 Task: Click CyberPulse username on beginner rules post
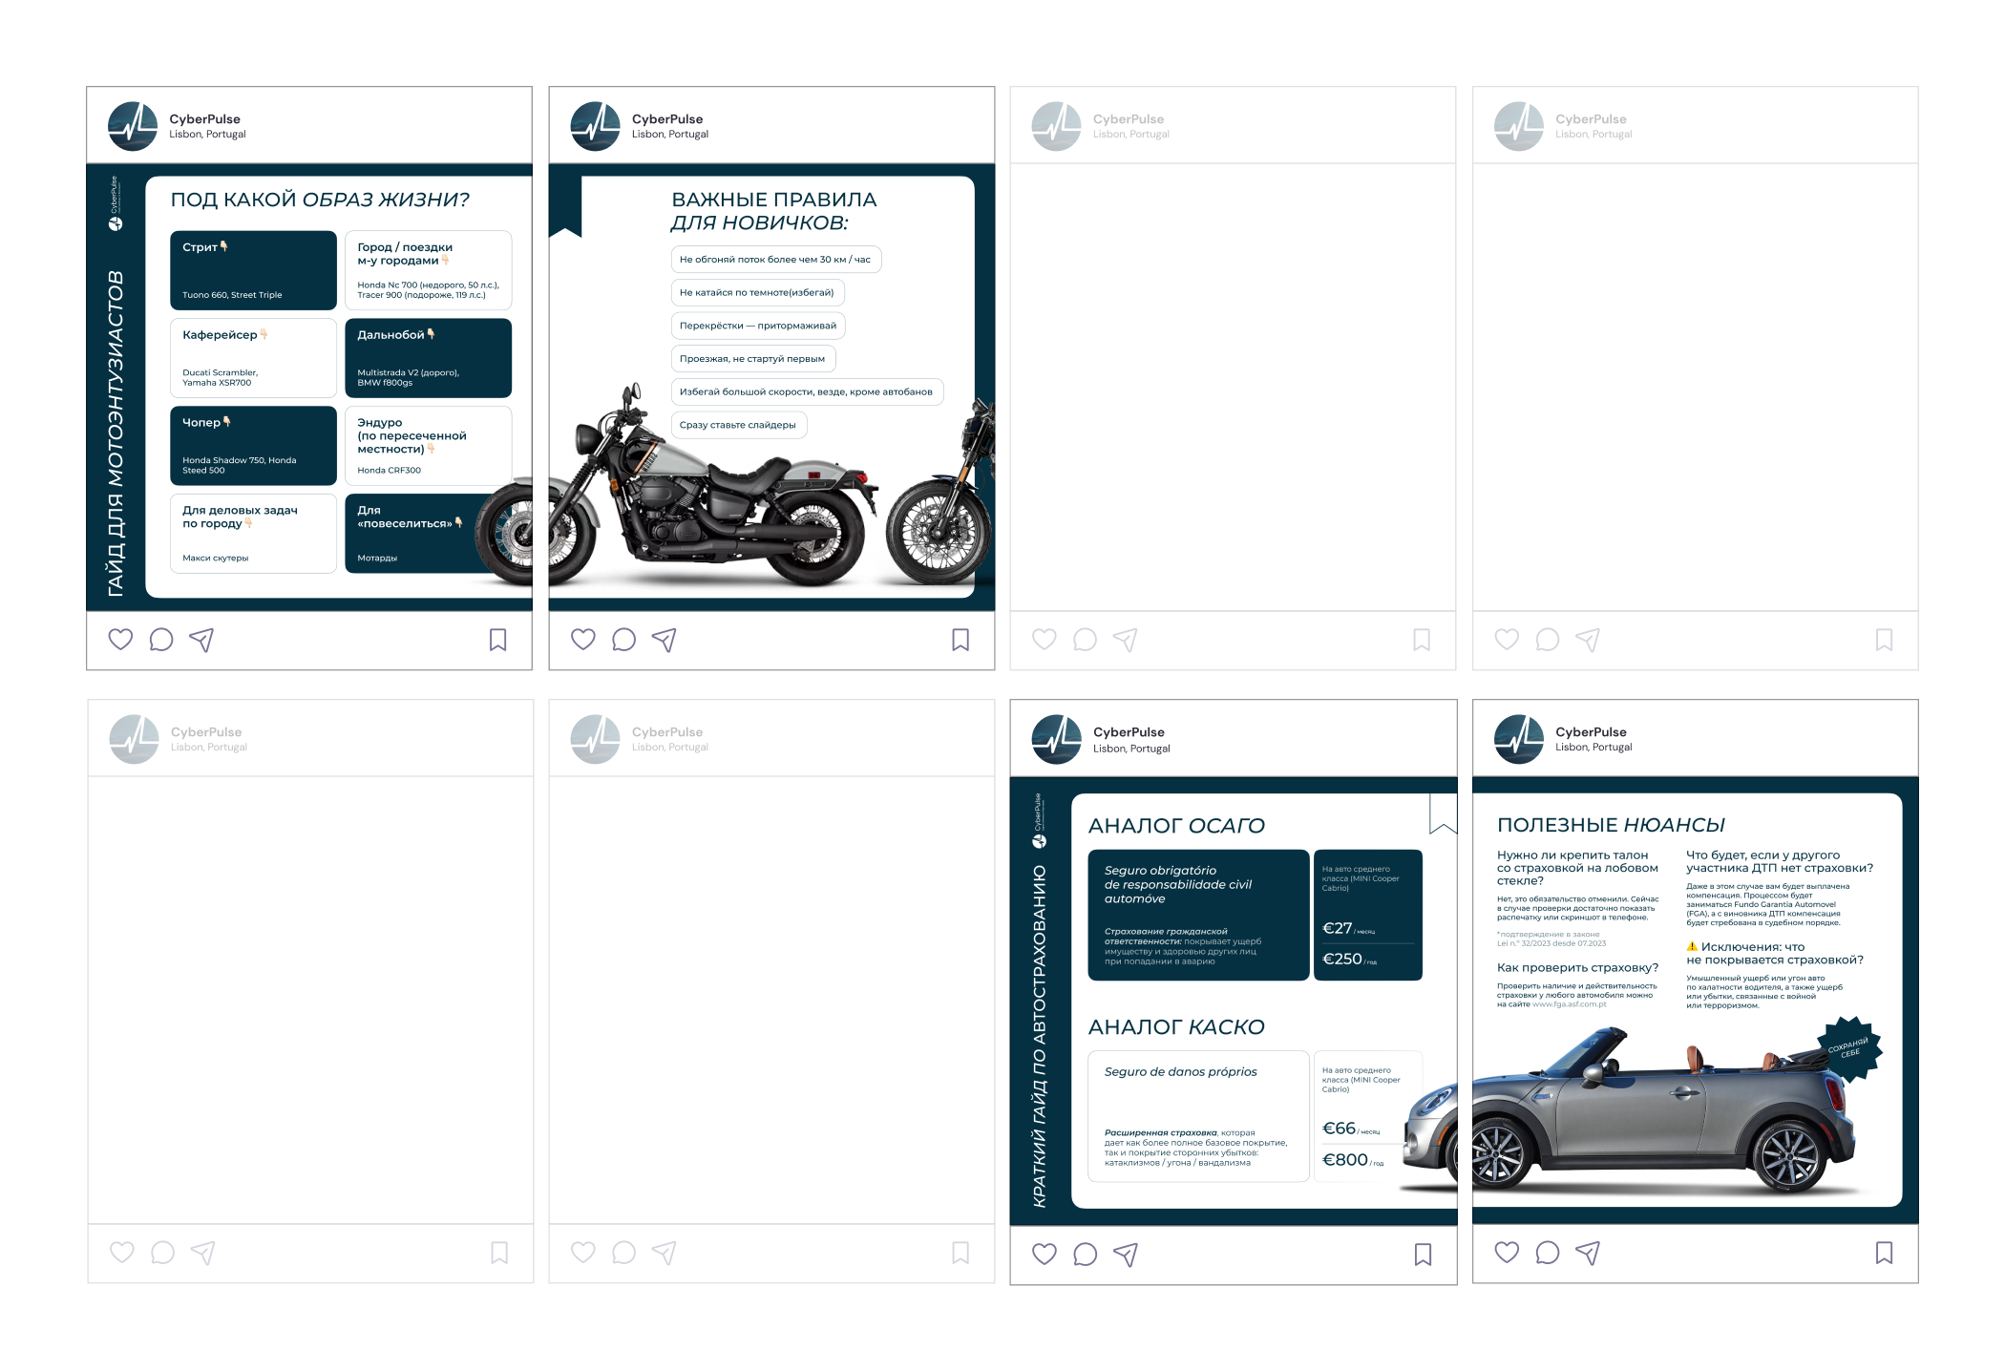pos(666,119)
